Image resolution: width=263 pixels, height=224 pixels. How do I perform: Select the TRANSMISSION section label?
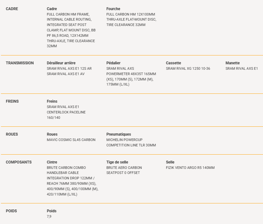click(x=20, y=63)
